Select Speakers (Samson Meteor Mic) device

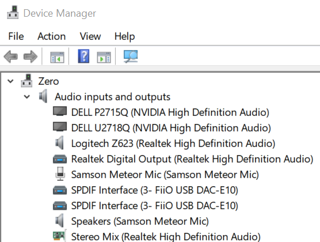click(140, 221)
